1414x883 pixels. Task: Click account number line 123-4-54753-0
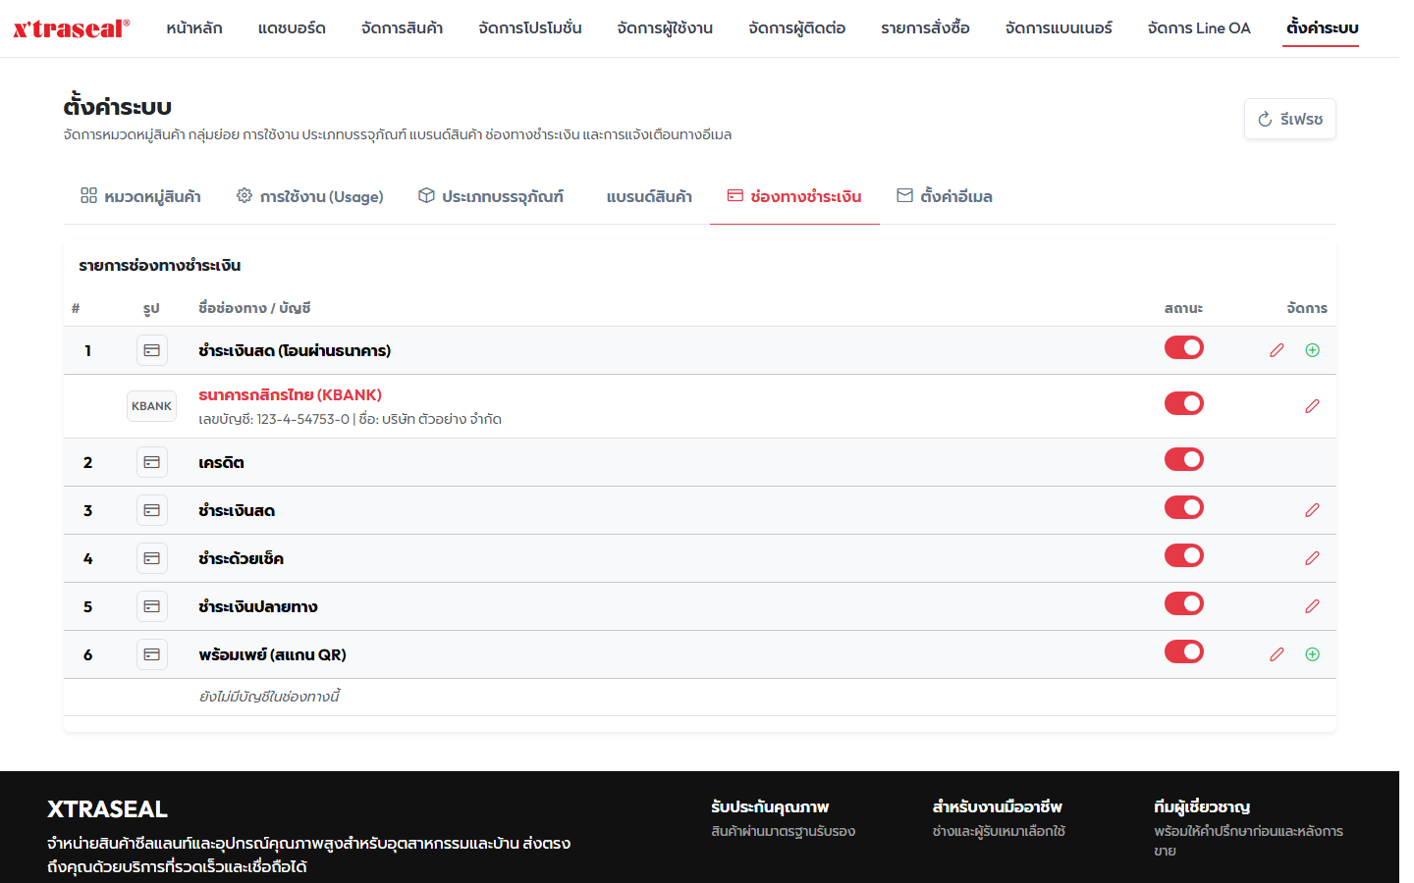351,419
